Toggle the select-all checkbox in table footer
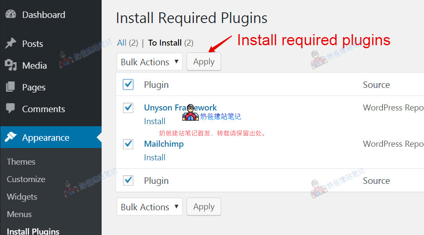Viewport: 424px width, 235px height. coord(128,180)
